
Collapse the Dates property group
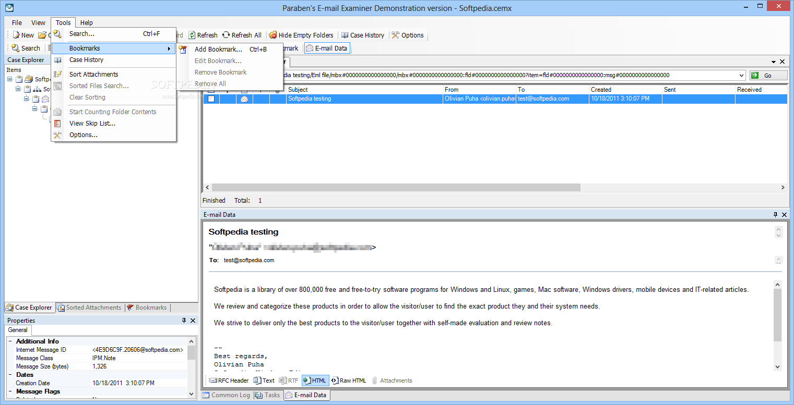point(10,375)
